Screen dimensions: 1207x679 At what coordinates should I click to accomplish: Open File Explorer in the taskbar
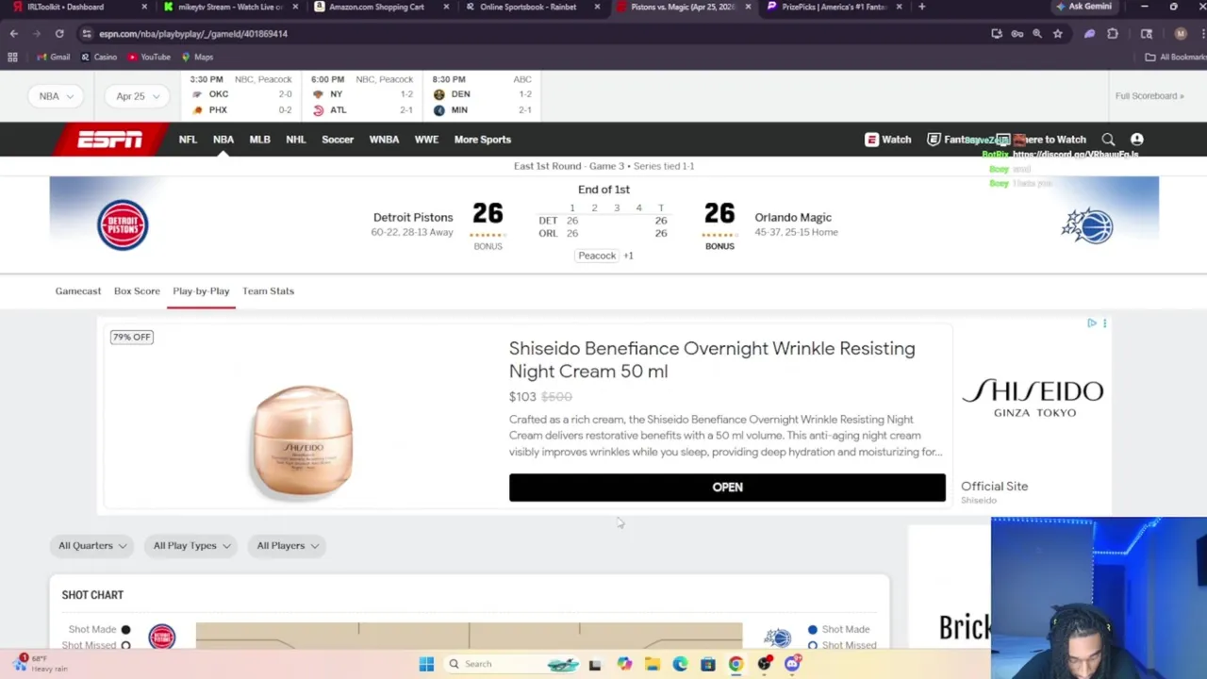pos(652,664)
